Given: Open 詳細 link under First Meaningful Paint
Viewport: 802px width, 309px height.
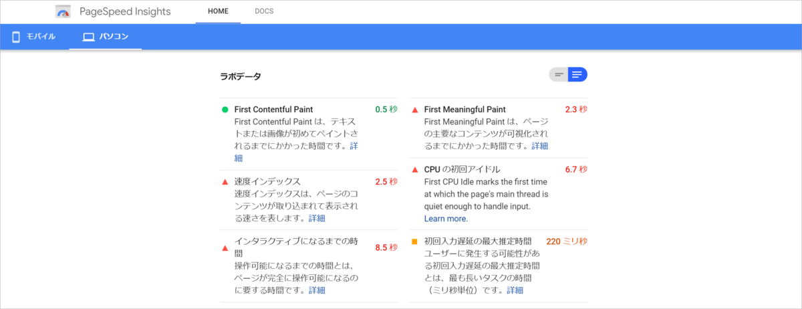Looking at the screenshot, I should [x=539, y=146].
